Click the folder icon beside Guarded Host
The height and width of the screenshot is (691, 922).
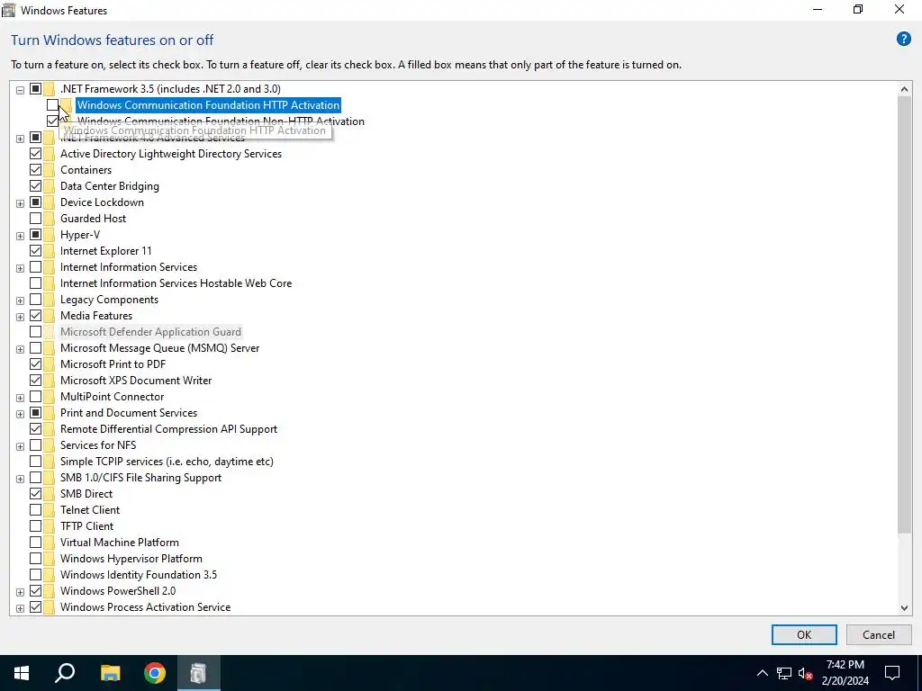pos(49,219)
